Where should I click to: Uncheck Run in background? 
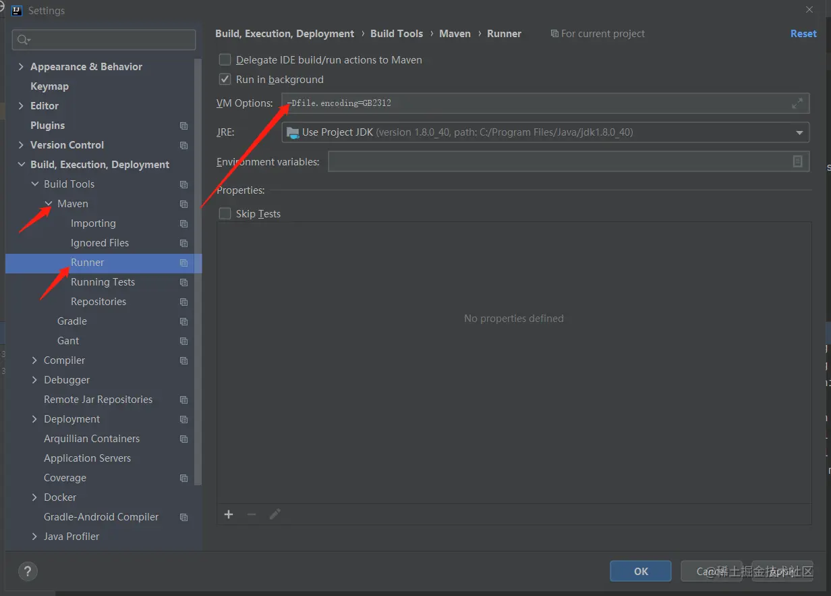pos(225,80)
